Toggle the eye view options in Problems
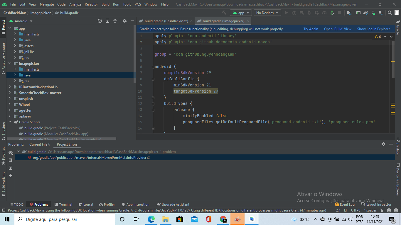The width and height of the screenshot is (401, 225). (x=11, y=153)
